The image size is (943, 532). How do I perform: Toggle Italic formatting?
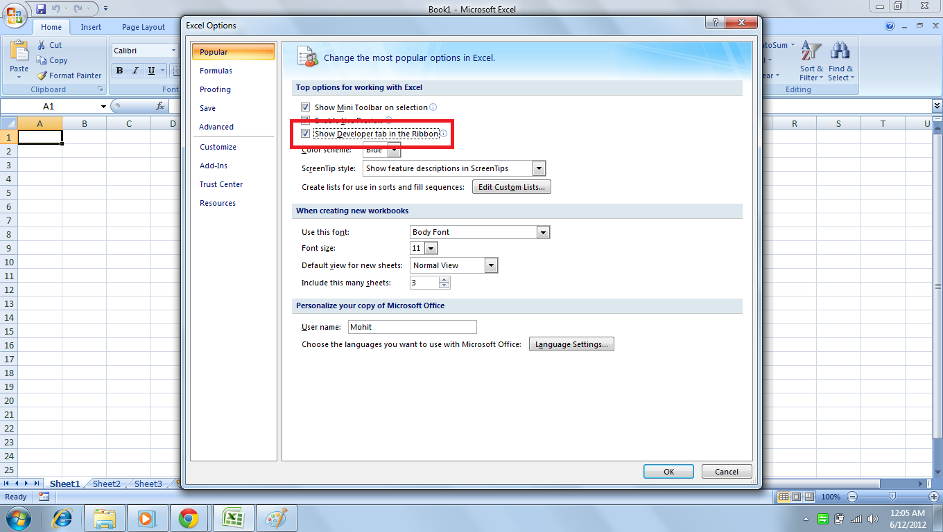[x=135, y=70]
